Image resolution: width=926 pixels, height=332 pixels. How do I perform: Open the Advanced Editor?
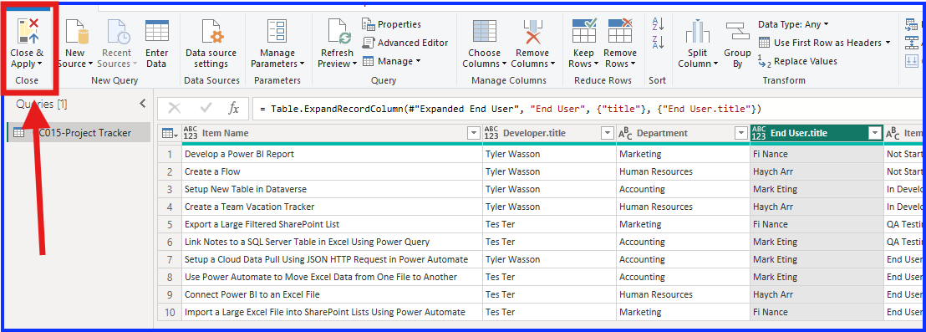click(405, 43)
